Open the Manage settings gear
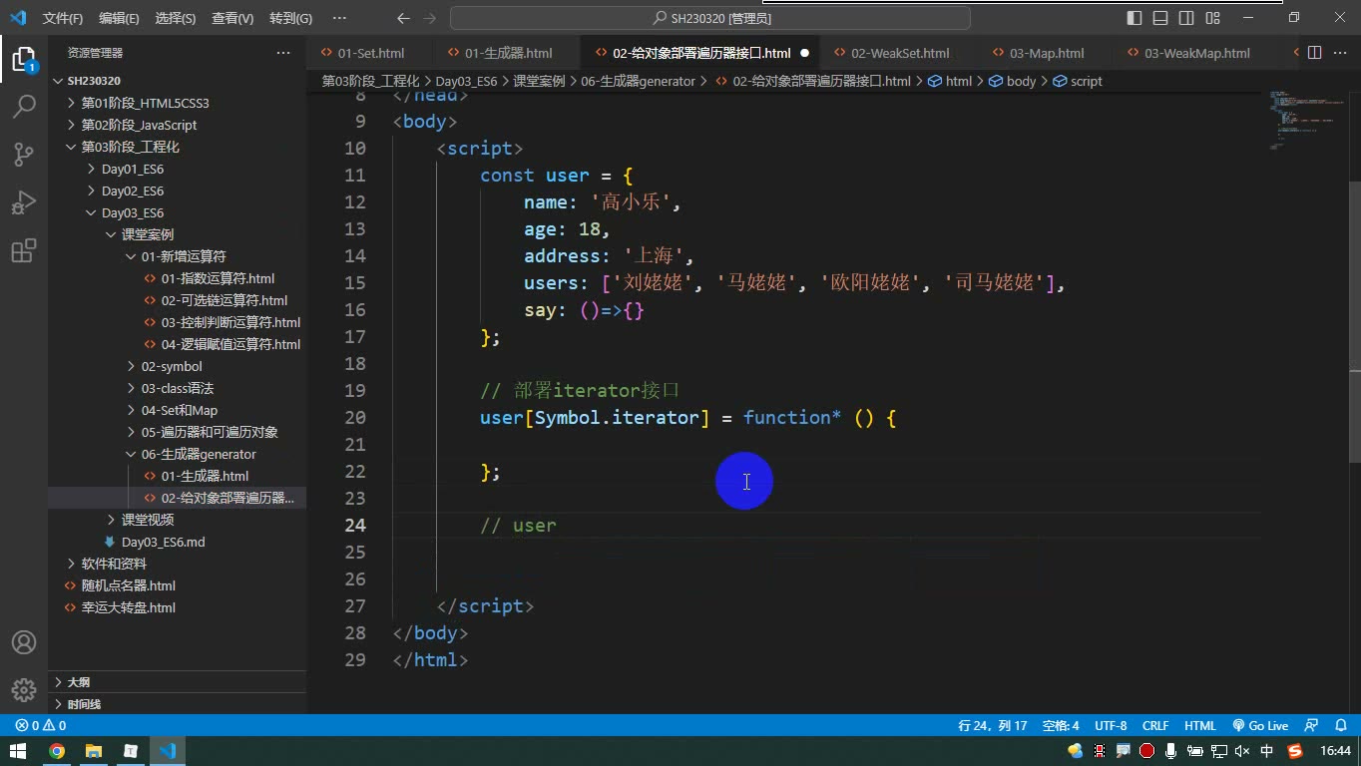The image size is (1361, 766). tap(24, 690)
